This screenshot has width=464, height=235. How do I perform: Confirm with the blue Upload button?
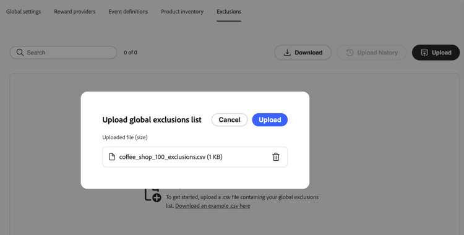(270, 119)
